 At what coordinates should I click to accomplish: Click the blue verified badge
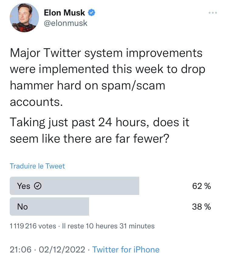(x=92, y=13)
